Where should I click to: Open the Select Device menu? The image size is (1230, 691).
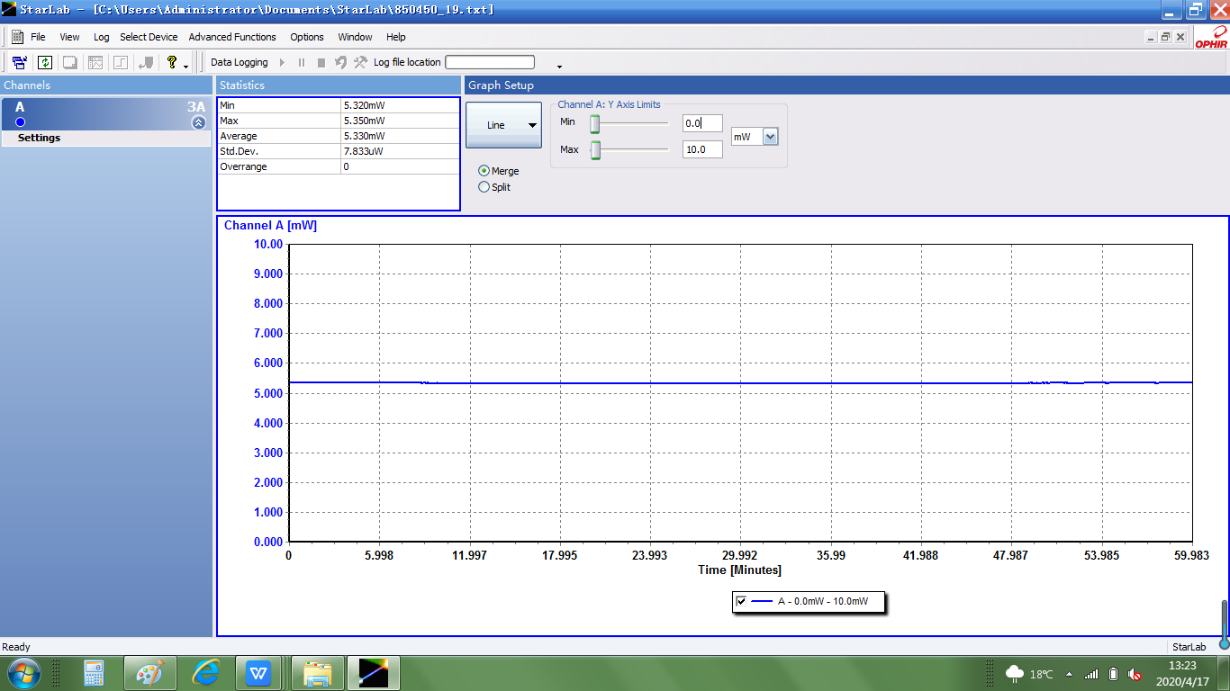[149, 37]
